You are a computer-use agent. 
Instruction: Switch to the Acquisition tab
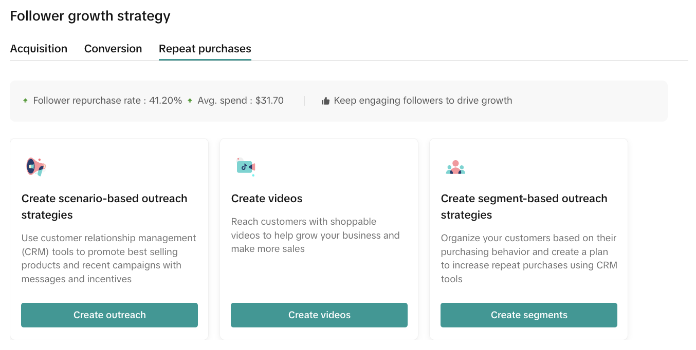click(39, 49)
